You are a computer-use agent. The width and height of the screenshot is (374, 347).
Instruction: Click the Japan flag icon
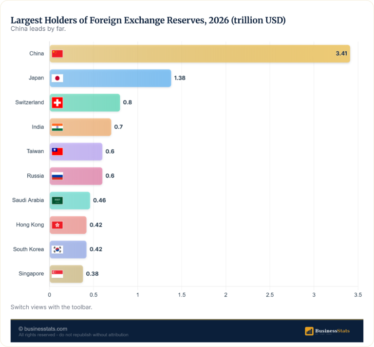pos(57,78)
